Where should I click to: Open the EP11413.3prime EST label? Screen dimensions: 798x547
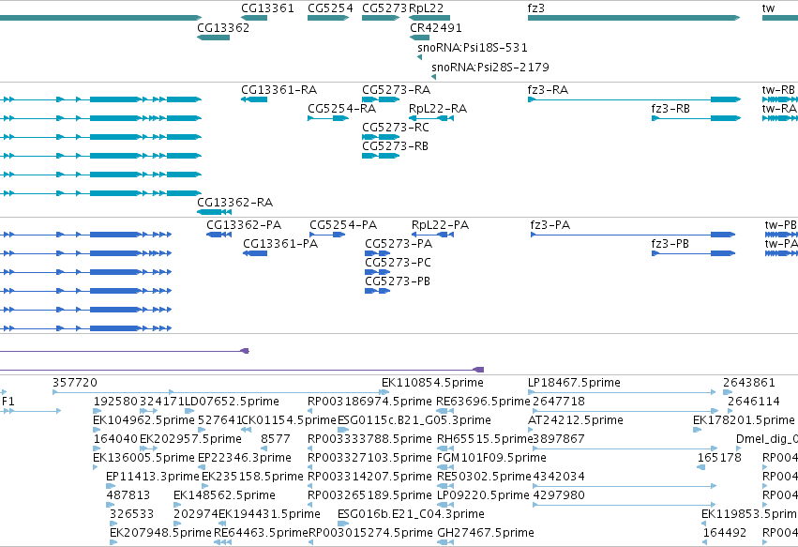point(153,478)
